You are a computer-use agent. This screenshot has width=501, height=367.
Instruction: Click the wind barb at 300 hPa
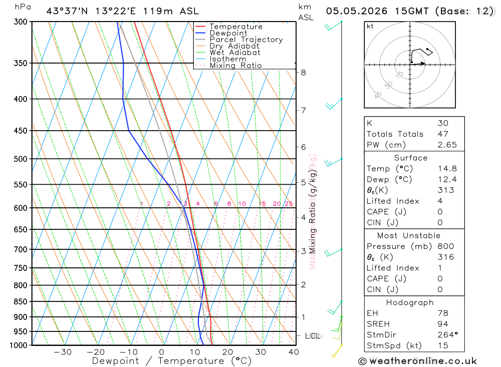coord(333,26)
